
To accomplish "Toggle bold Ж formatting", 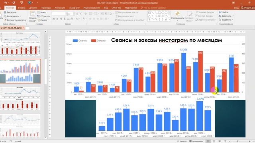I will pos(54,19).
